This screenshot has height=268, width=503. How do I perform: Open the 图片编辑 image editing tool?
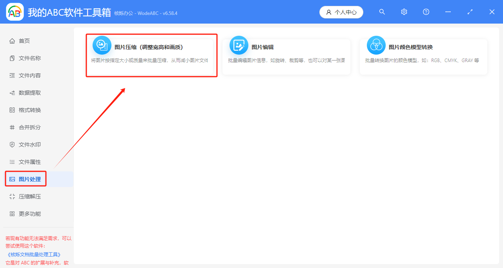click(286, 55)
